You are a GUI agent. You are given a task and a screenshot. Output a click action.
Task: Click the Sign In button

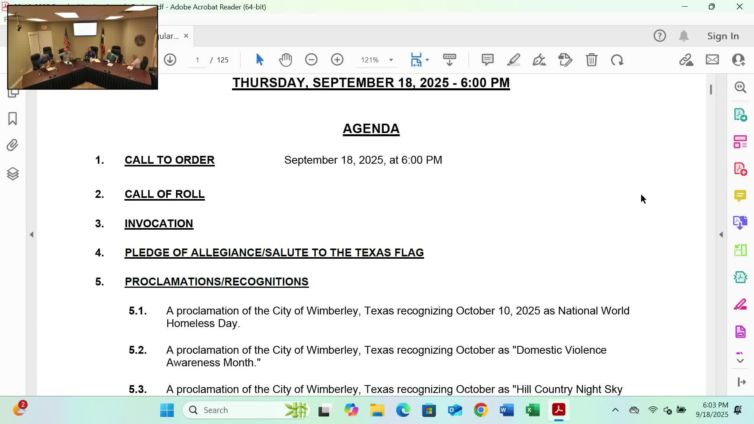point(723,36)
